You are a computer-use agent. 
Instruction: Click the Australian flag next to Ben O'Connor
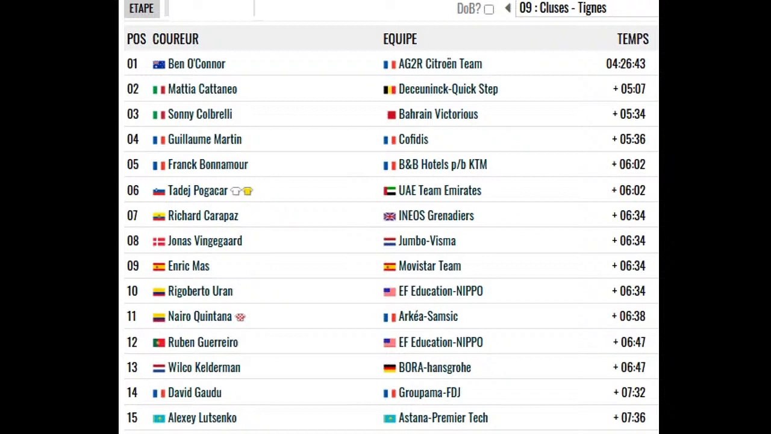pos(159,64)
